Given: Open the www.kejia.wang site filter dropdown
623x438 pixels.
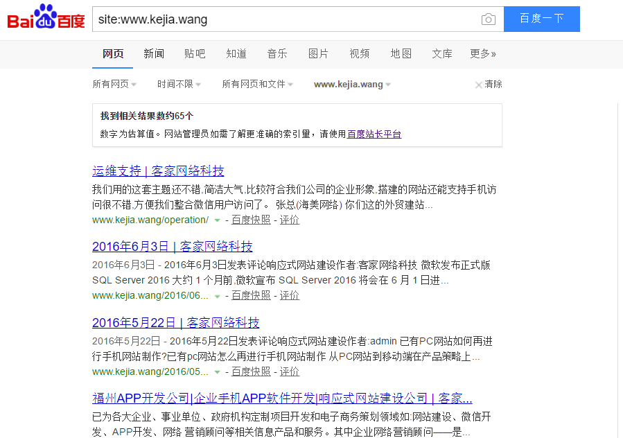Looking at the screenshot, I should point(352,85).
